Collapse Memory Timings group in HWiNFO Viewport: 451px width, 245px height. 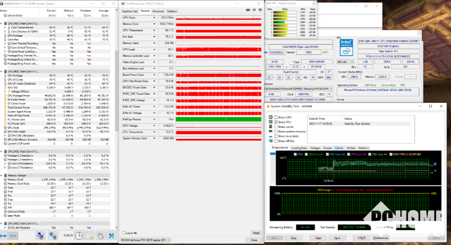(2, 175)
